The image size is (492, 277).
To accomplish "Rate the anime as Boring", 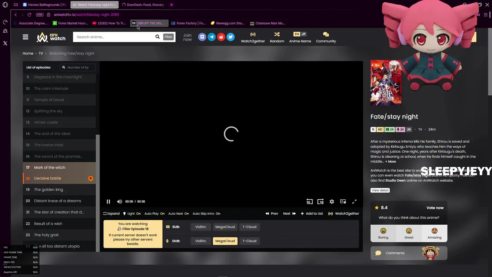I will tap(383, 233).
